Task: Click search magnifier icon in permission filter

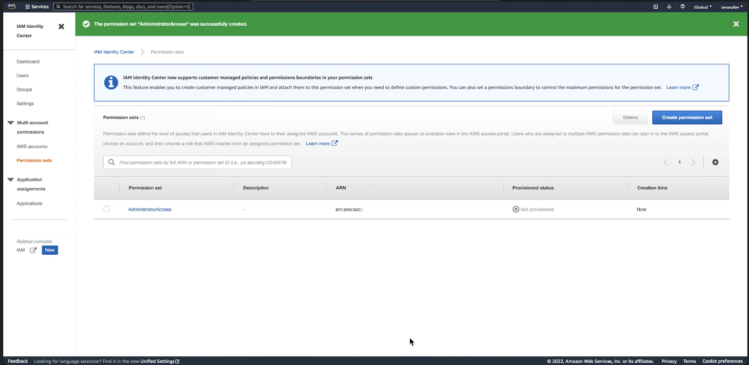Action: point(111,162)
